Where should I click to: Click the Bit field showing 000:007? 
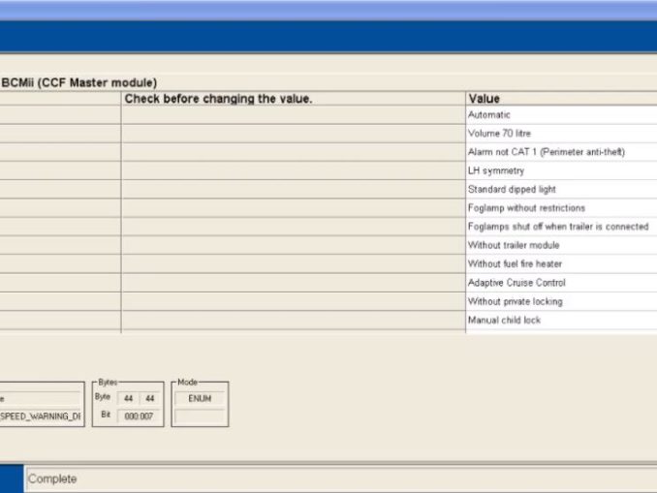[141, 416]
